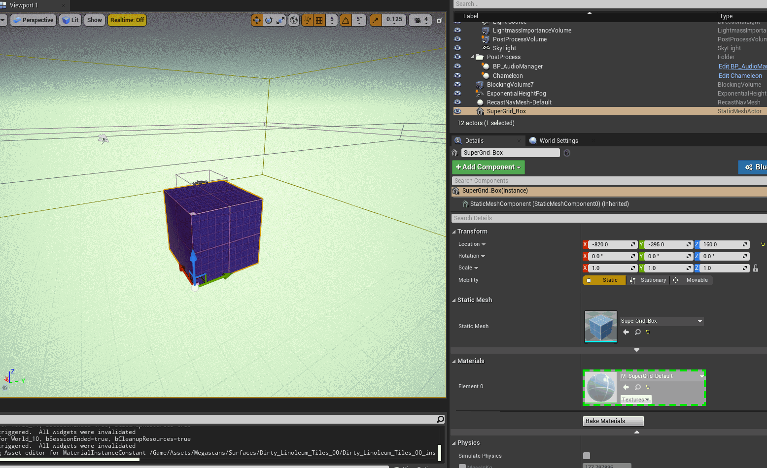767x468 pixels.
Task: Select the rotate gizmo mode
Action: (x=269, y=20)
